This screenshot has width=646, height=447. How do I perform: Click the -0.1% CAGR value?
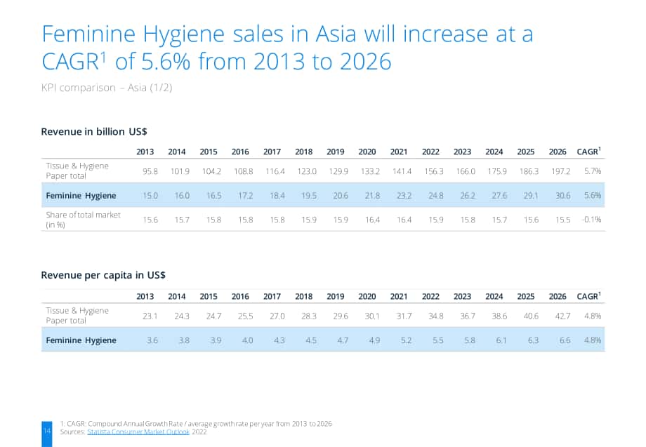click(591, 220)
